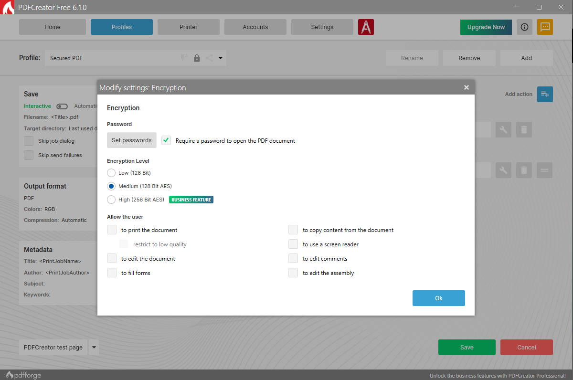The height and width of the screenshot is (380, 573).
Task: Select Low (128 Bit) encryption level
Action: click(111, 173)
